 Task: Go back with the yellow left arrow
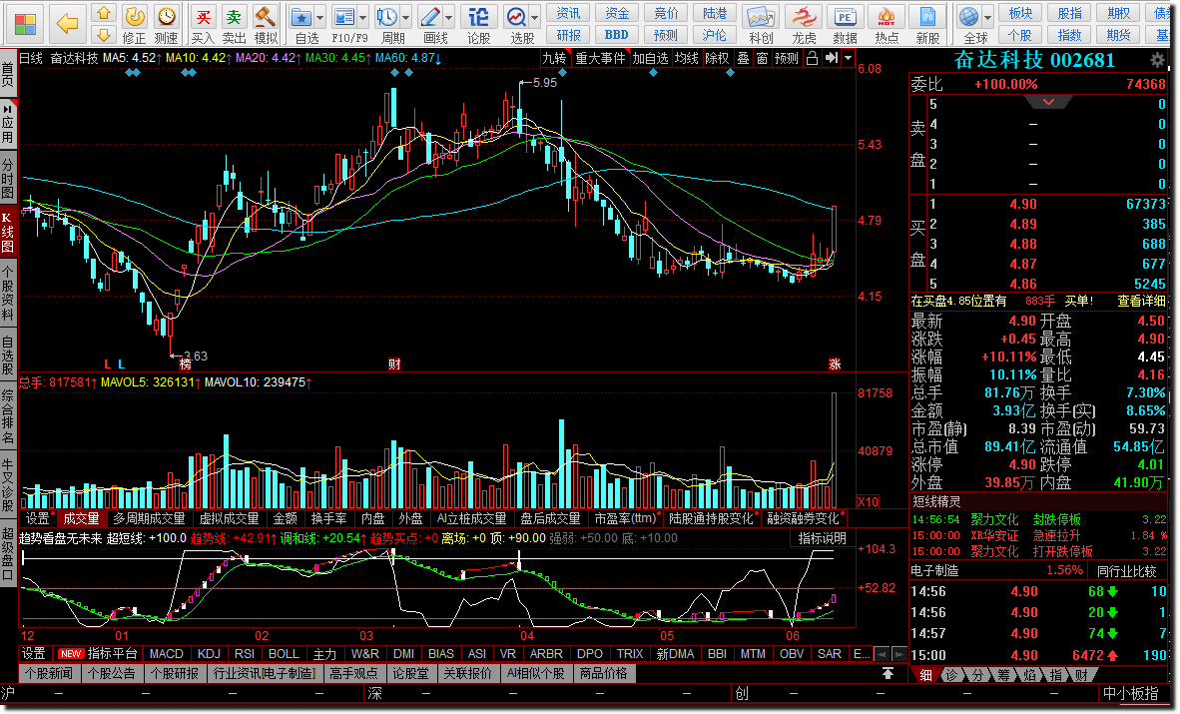pyautogui.click(x=68, y=24)
